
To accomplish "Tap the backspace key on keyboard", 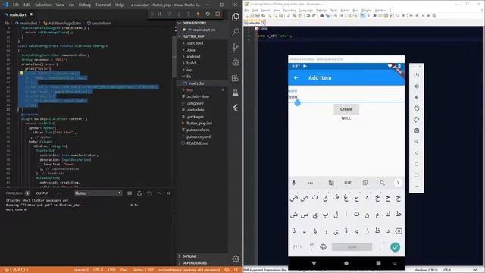I will [399, 231].
